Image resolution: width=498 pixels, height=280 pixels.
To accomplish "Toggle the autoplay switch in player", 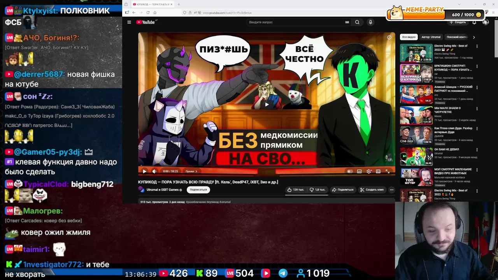I will point(349,171).
